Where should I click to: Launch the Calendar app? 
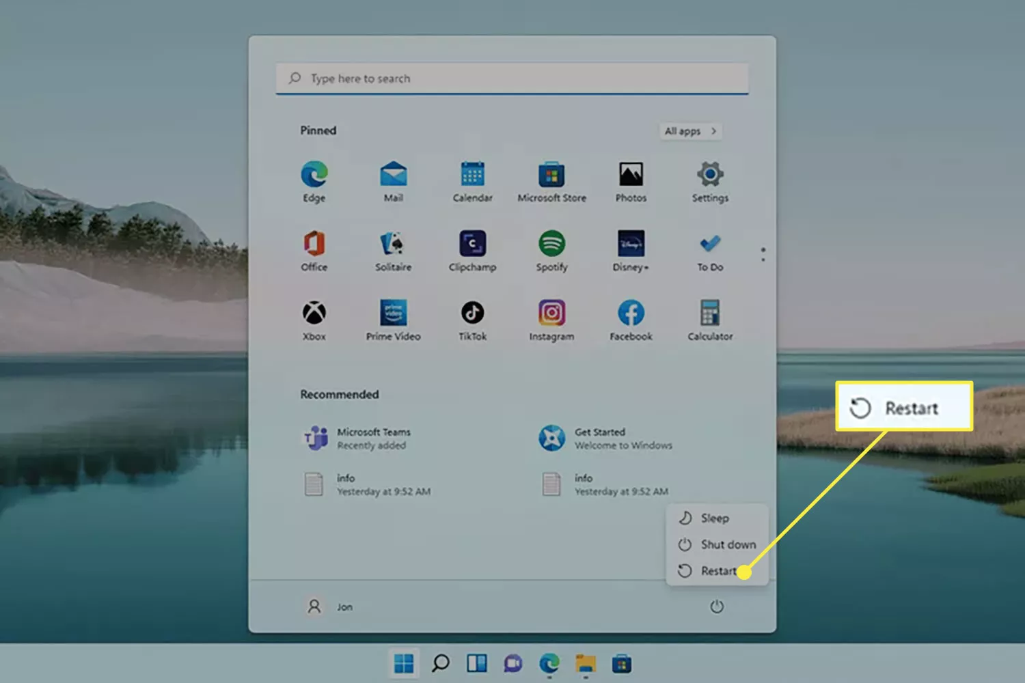click(472, 182)
